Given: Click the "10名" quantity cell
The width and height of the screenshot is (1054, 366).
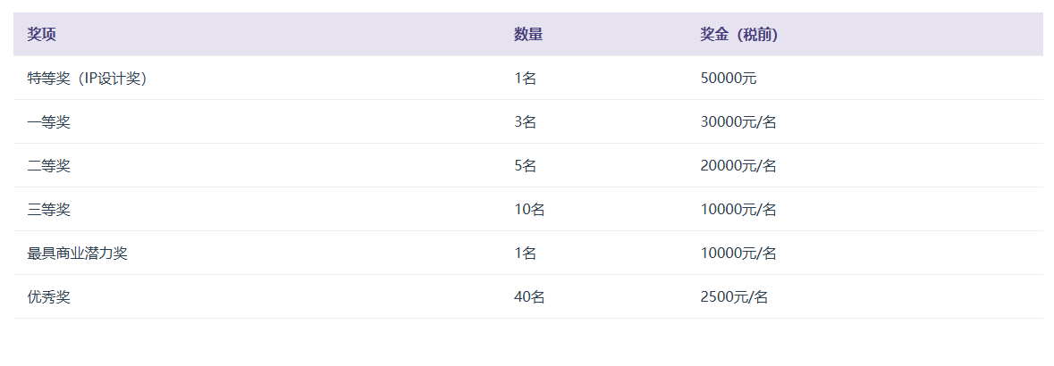Looking at the screenshot, I should pos(529,210).
